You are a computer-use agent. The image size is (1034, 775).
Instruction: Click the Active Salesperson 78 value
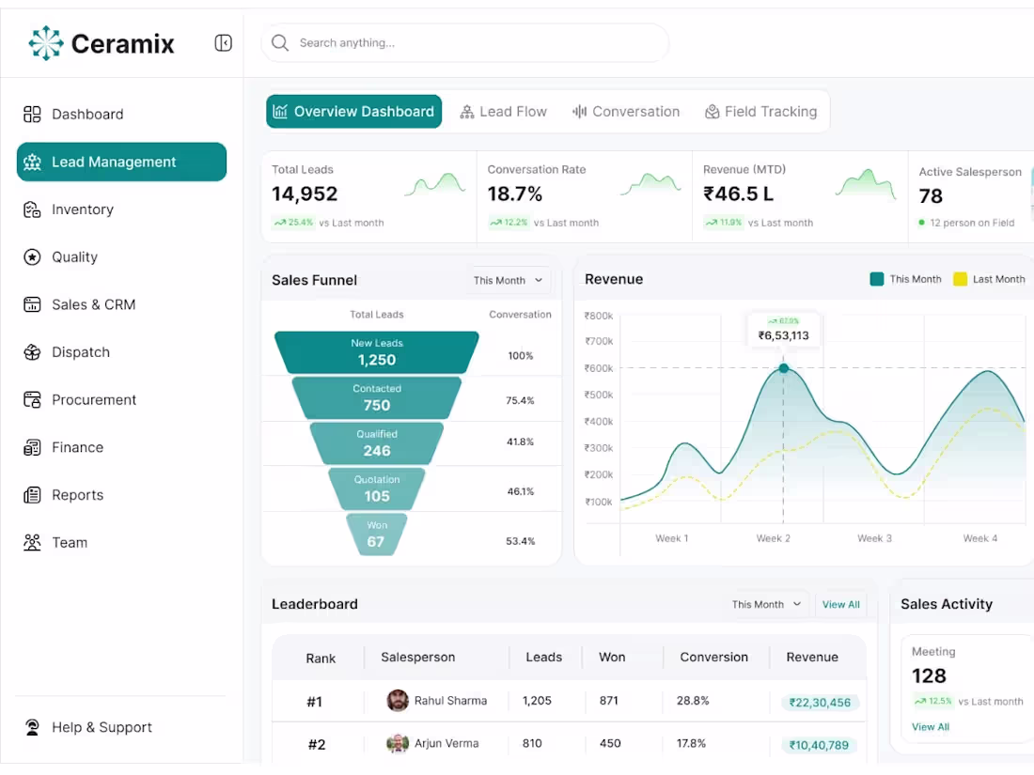coord(931,195)
